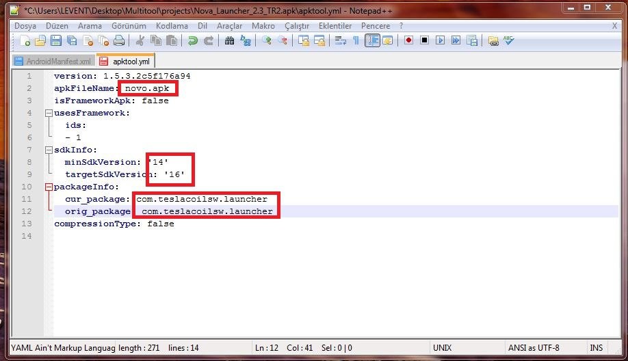Toggle Show all characters pilcrow icon
This screenshot has width=628, height=361.
pos(356,40)
